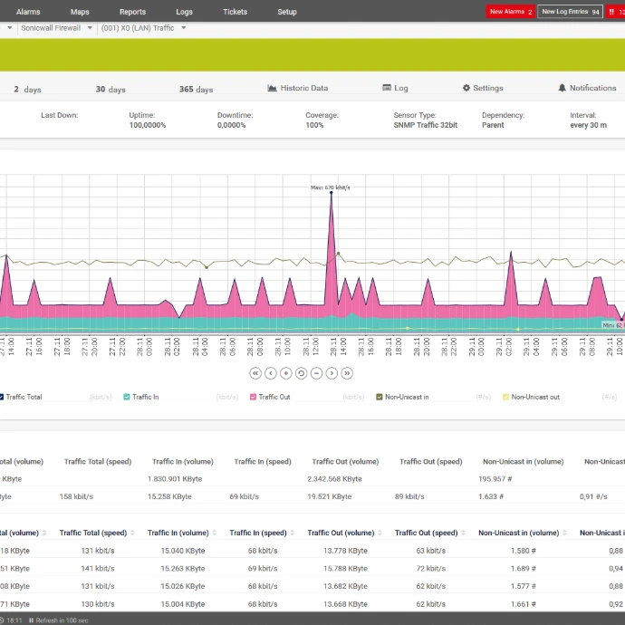The height and width of the screenshot is (625, 625).
Task: Expand the Sonicwall Firewall breadcrumb dropdown
Action: coord(88,28)
